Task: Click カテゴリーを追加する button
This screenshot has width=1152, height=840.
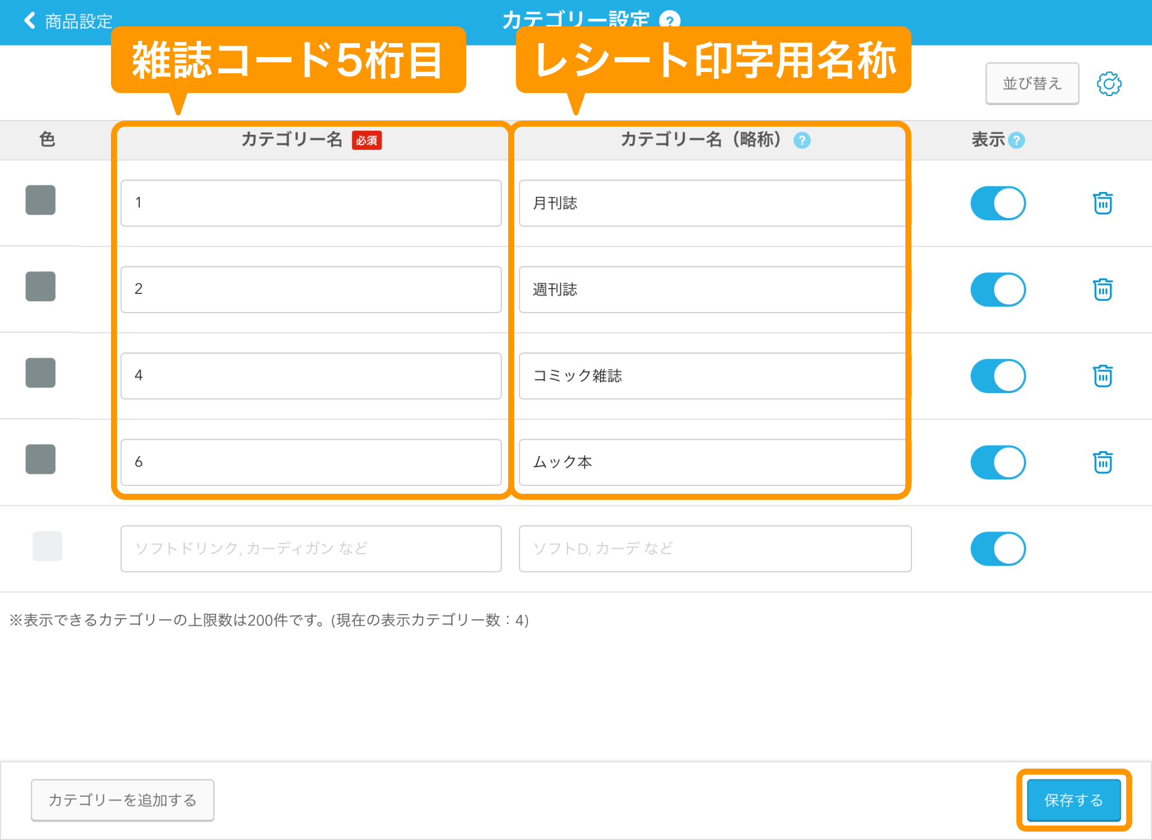Action: pos(122,800)
